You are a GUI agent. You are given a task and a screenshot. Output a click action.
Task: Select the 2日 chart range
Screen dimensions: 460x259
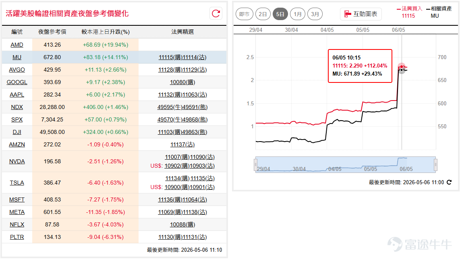tap(263, 14)
